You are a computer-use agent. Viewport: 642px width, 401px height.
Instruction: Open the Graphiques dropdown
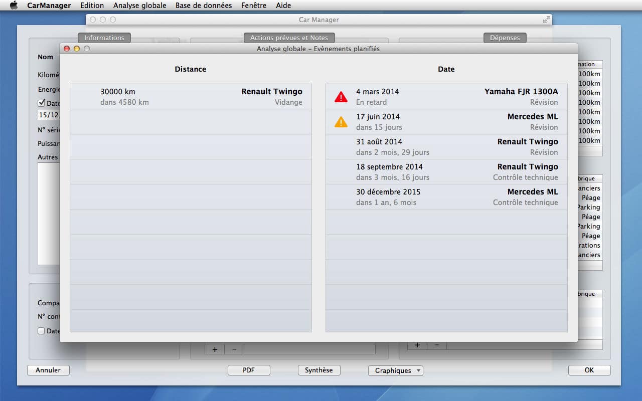395,370
